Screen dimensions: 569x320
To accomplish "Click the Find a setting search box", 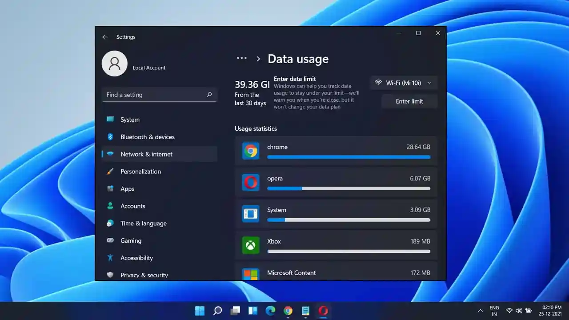I will [160, 95].
